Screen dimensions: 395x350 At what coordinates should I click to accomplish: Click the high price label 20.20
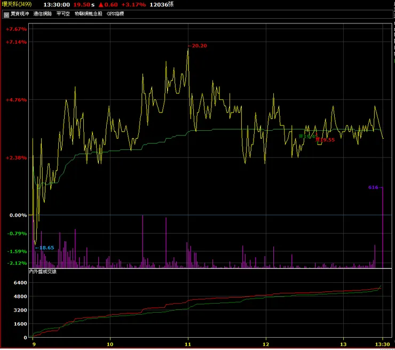tap(199, 46)
